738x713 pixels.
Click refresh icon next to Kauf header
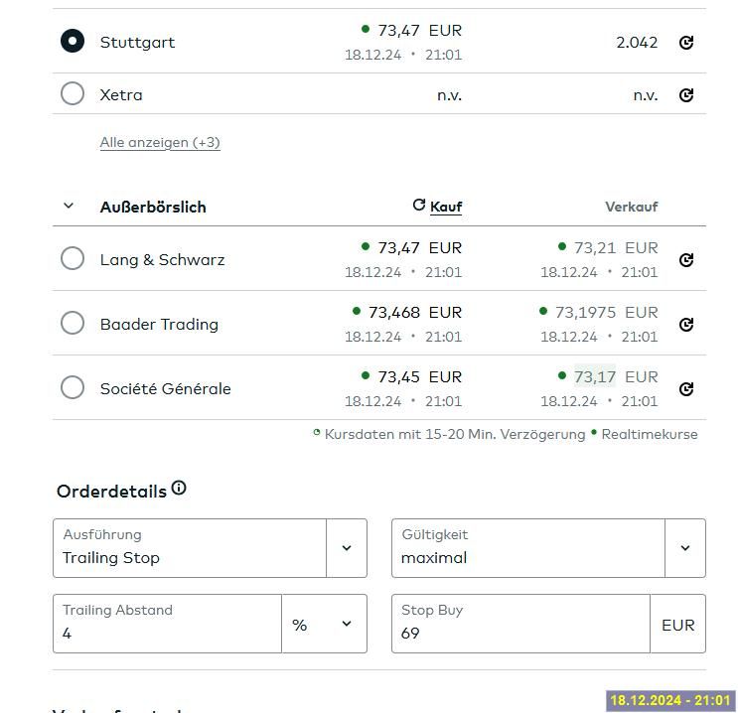pos(419,206)
